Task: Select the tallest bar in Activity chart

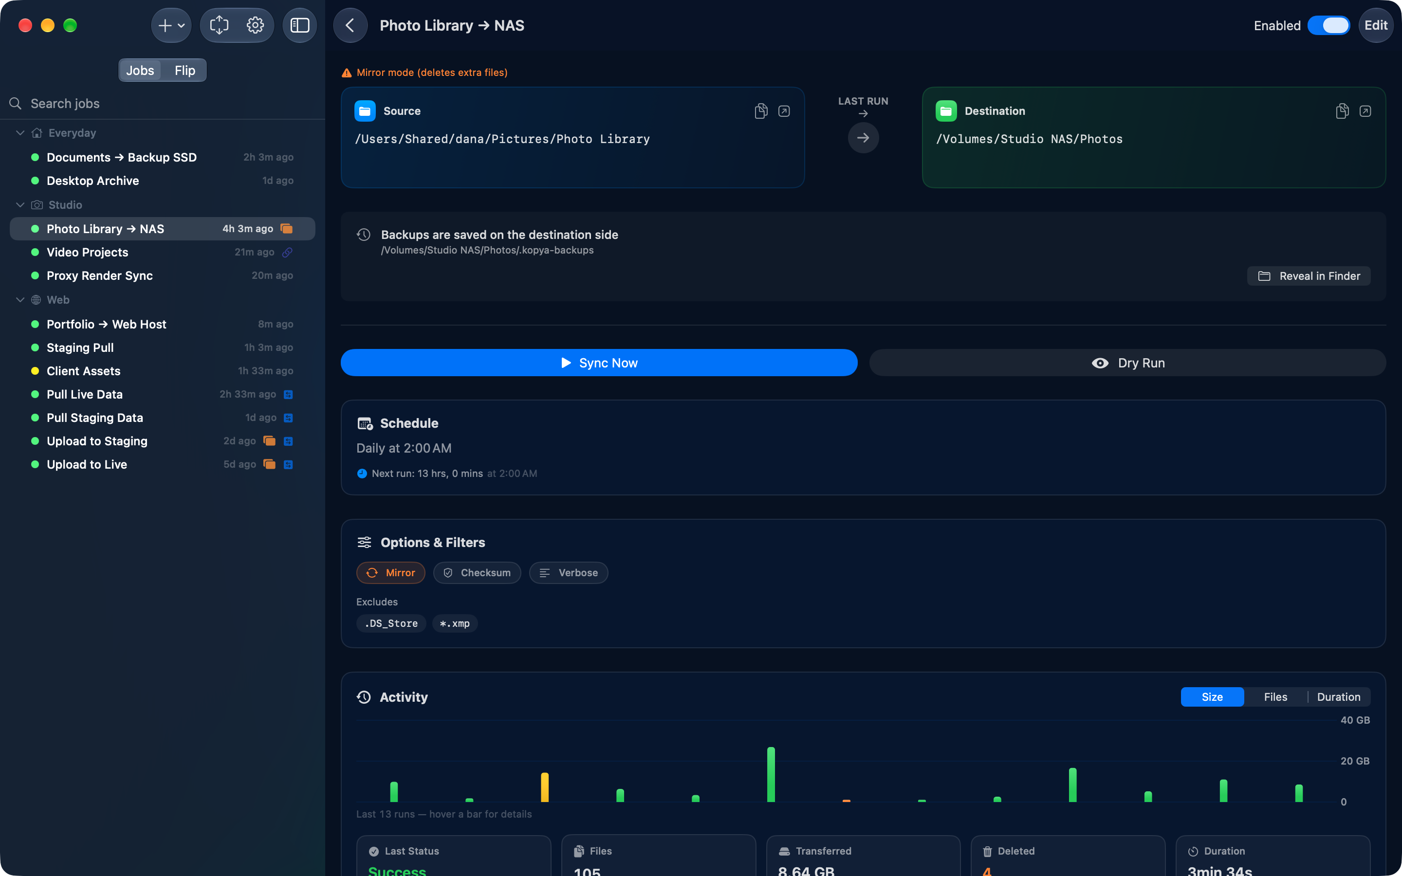Action: click(771, 775)
